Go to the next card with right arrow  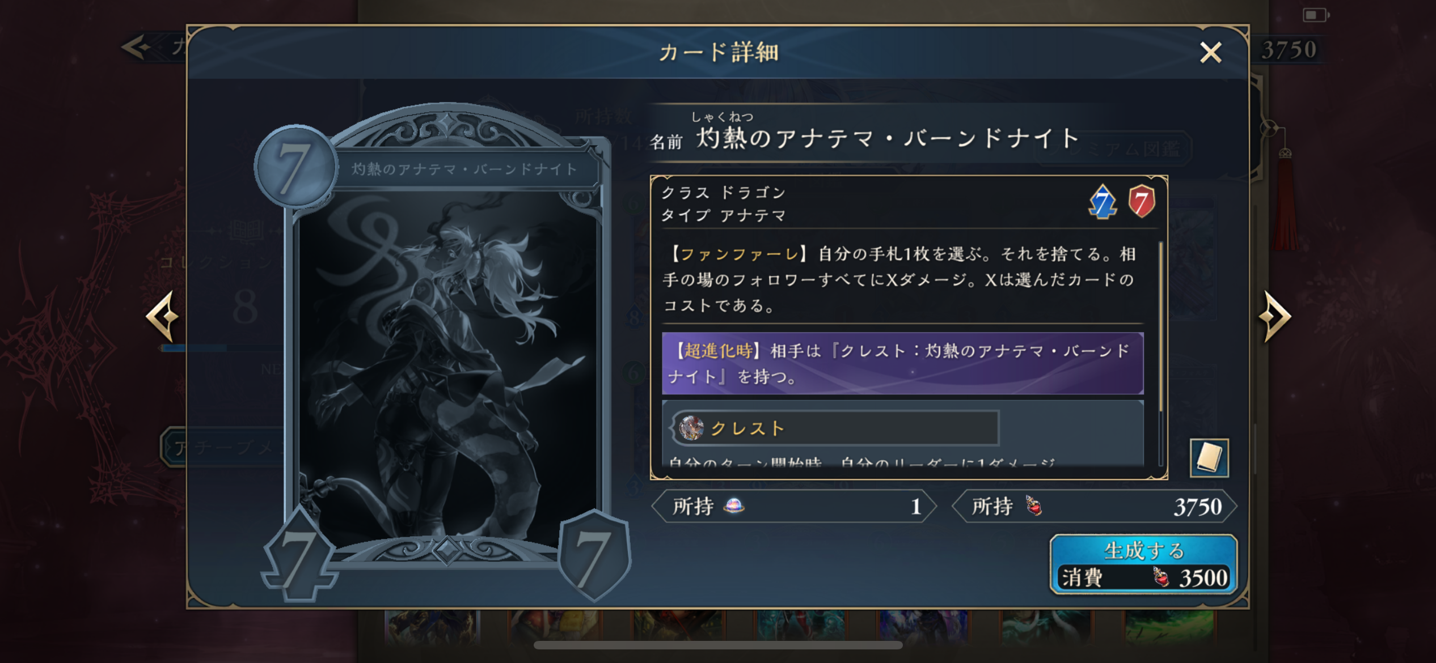[1274, 316]
